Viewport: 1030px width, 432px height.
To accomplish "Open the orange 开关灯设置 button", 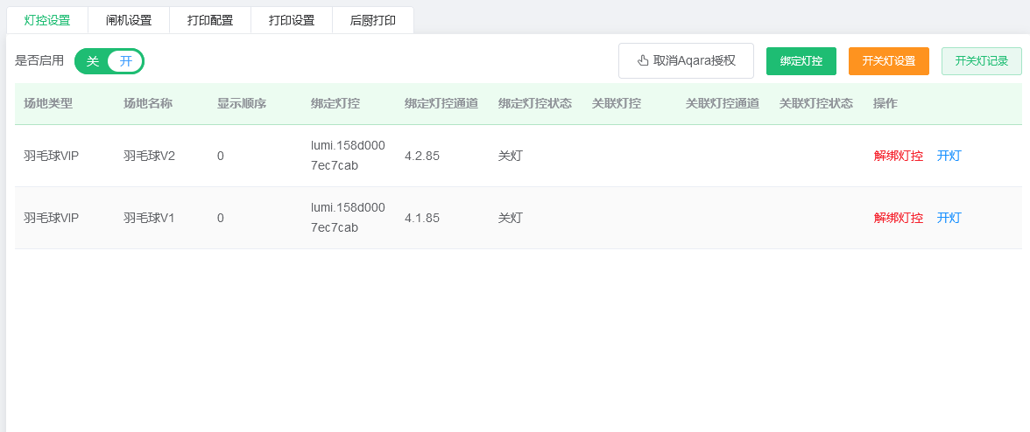I will [888, 61].
